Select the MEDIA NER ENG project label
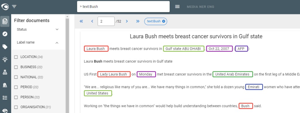The width and height of the screenshot is (300, 113). click(200, 7)
